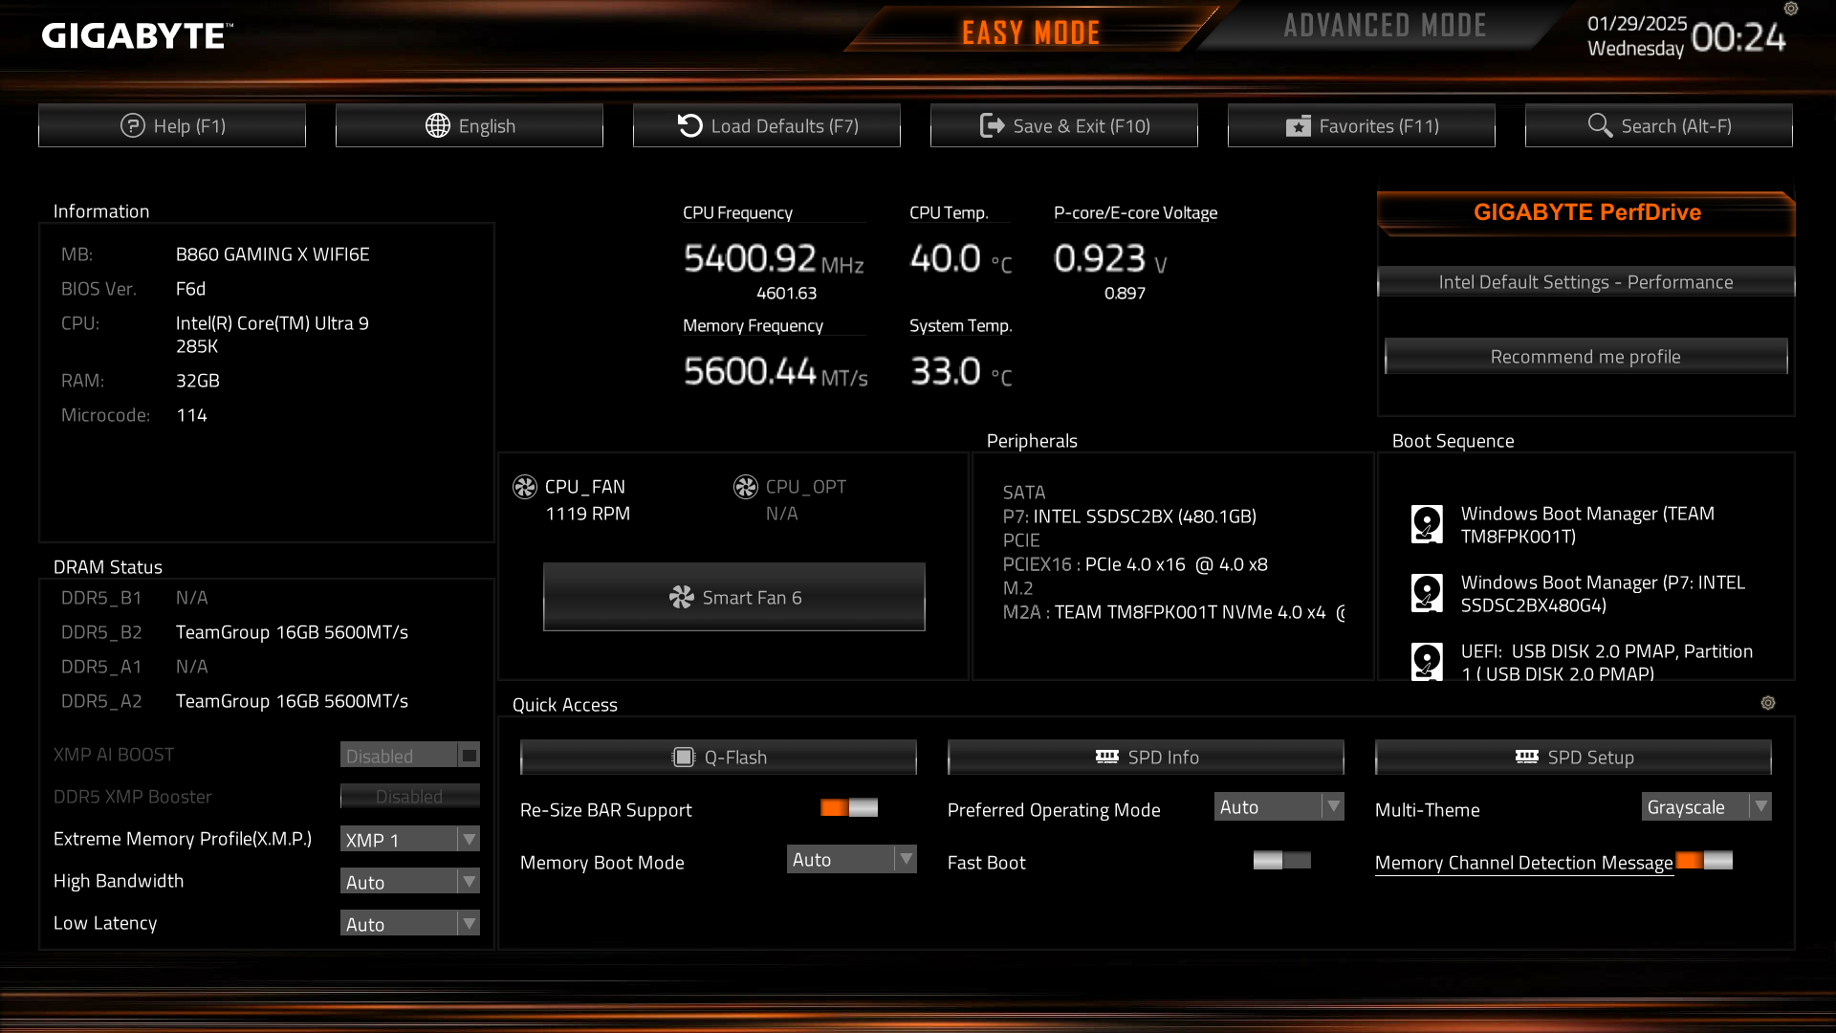The height and width of the screenshot is (1033, 1836).
Task: Click the Search magnifier icon
Action: tap(1599, 125)
